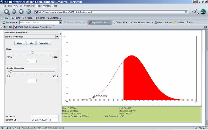Click Pop-Ups Blocked: 10 indicator

(x=100, y=22)
